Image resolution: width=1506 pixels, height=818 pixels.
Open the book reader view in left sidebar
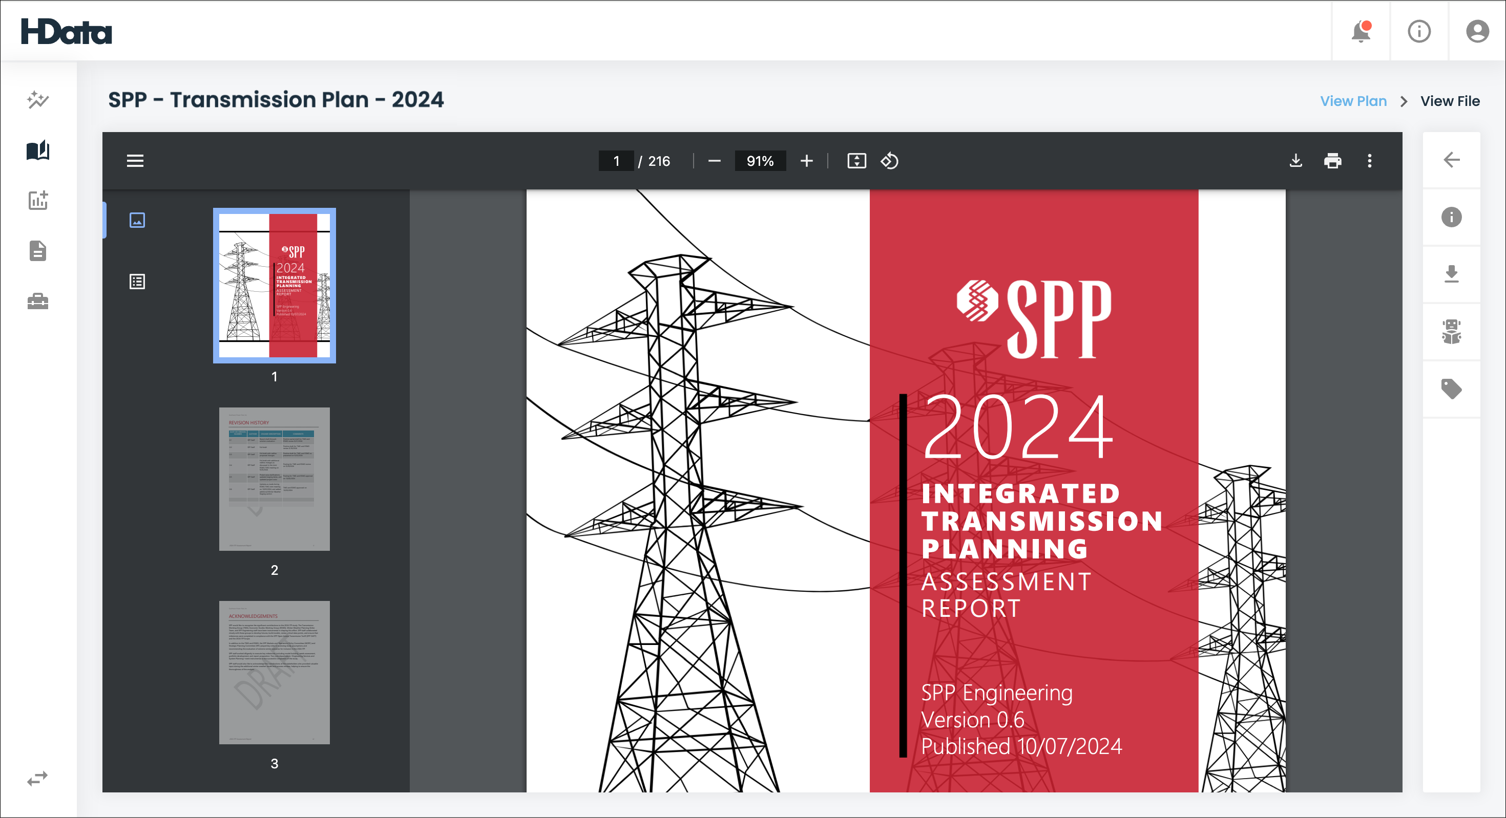(37, 150)
